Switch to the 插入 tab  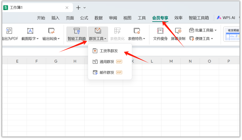pyautogui.click(x=55, y=18)
